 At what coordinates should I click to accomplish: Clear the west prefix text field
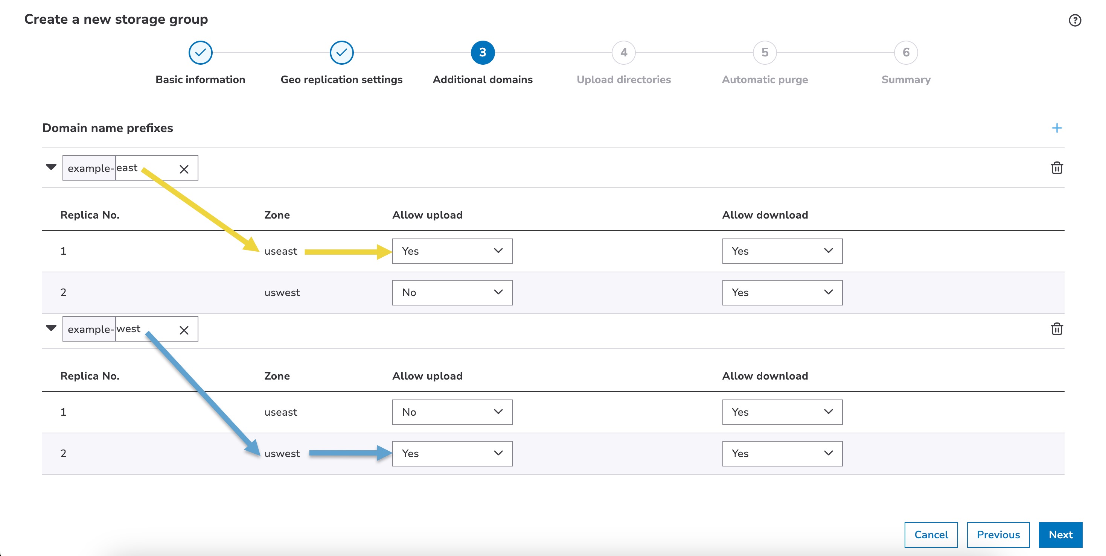pyautogui.click(x=184, y=330)
